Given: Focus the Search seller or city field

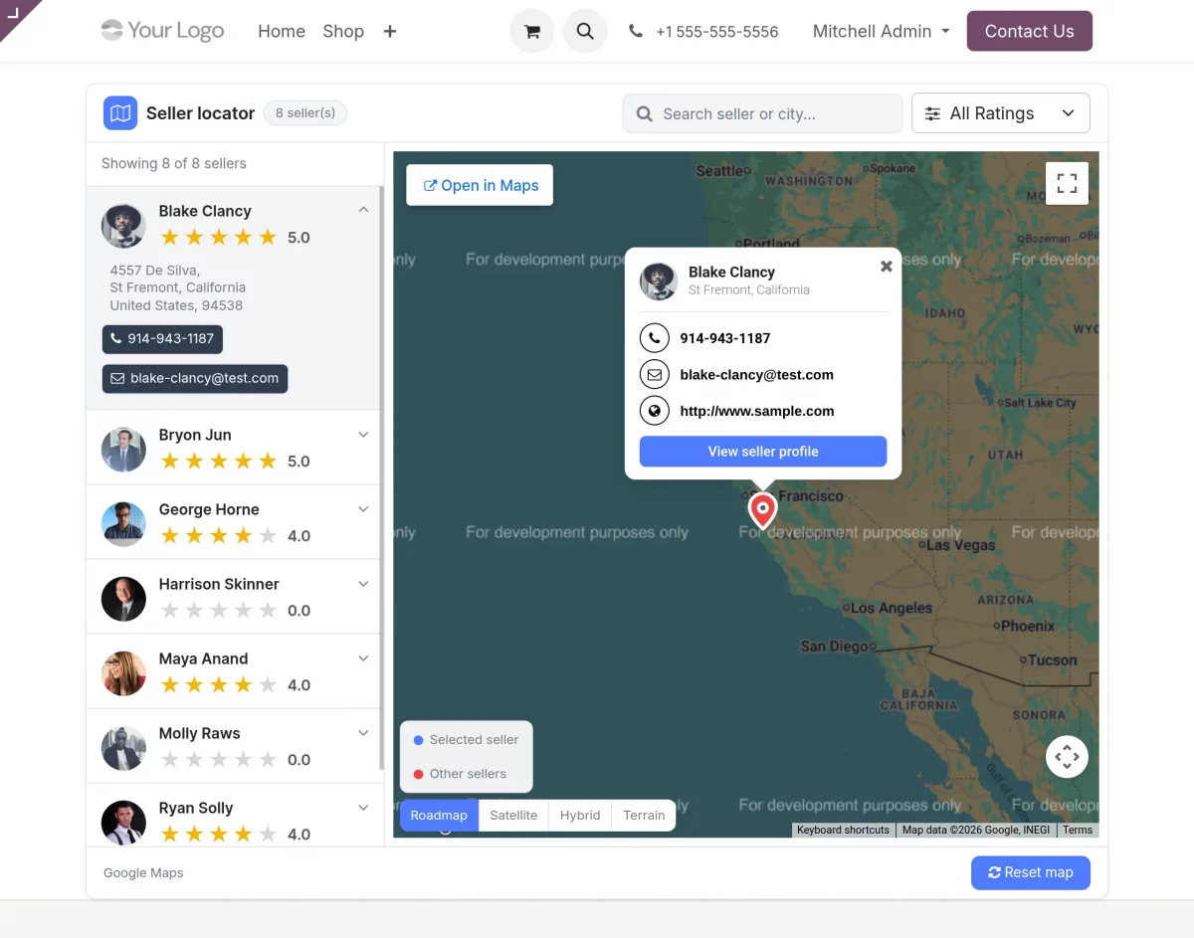Looking at the screenshot, I should click(x=762, y=113).
